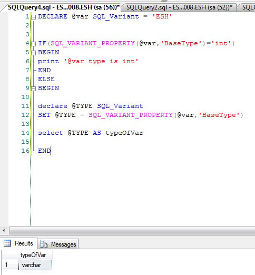Click the Results grid icon
This screenshot has height=275, width=255.
[x=7, y=243]
